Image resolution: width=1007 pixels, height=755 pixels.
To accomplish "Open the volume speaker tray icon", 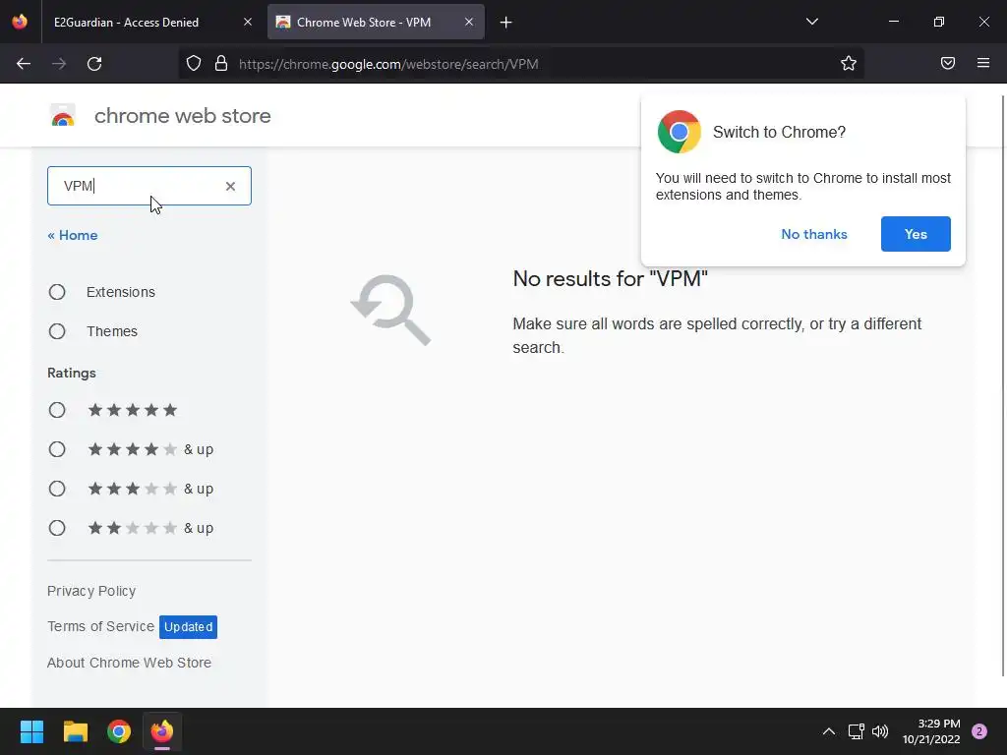I will [880, 731].
